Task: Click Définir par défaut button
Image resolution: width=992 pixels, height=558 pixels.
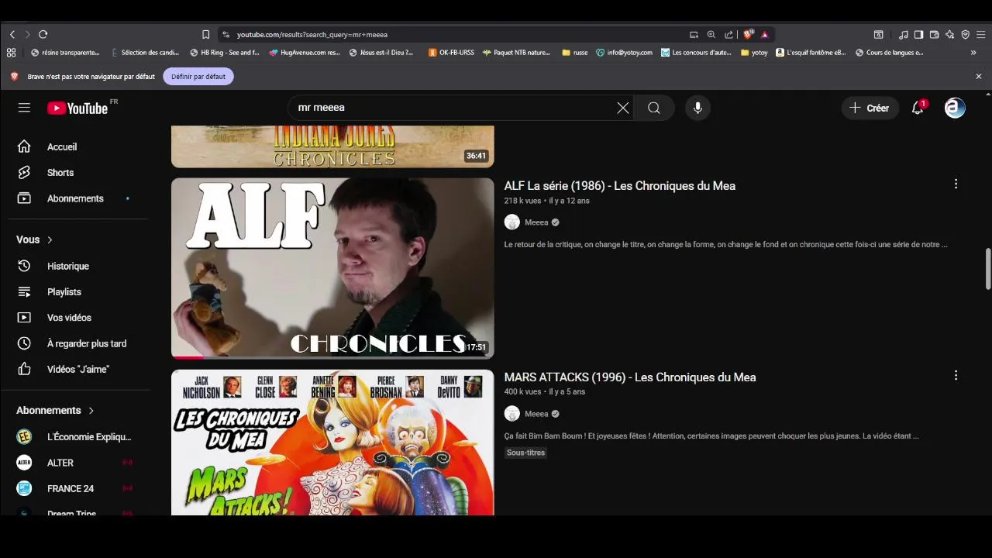Action: pyautogui.click(x=198, y=77)
